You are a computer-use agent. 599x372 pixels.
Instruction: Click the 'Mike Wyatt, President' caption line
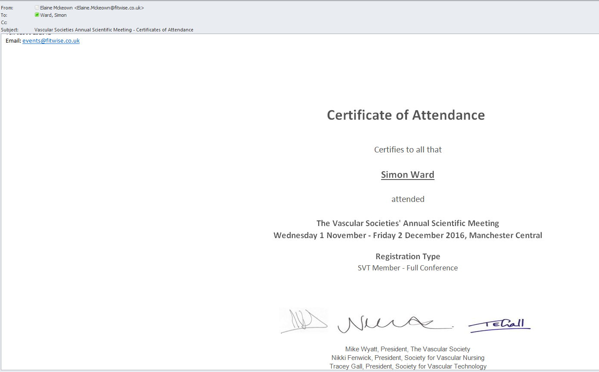coord(407,349)
